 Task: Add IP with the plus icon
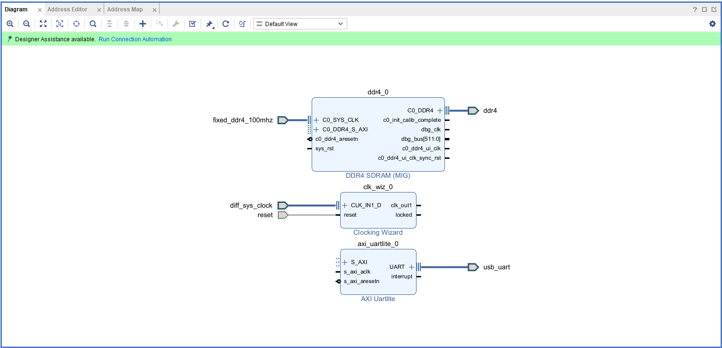tap(142, 24)
